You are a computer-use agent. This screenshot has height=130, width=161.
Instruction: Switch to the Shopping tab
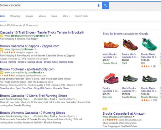[15, 16]
